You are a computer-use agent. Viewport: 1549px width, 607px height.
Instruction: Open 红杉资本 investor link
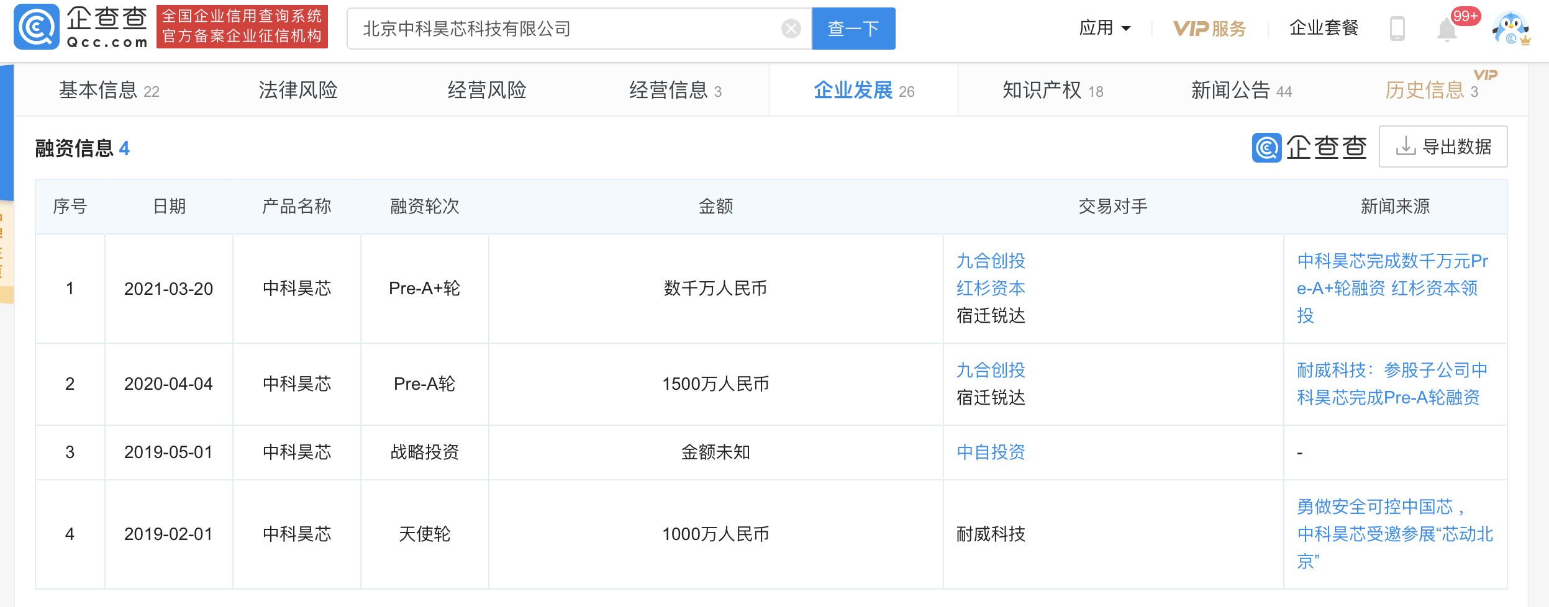click(x=991, y=289)
